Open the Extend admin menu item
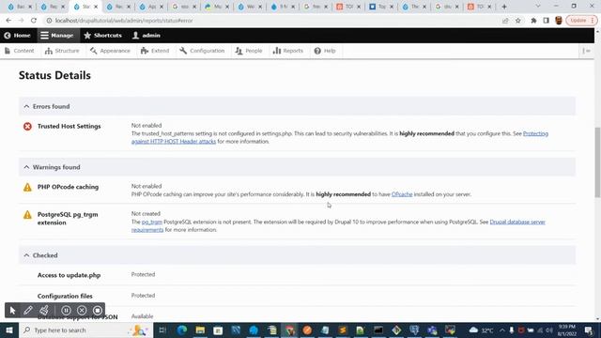The height and width of the screenshot is (338, 601). pos(155,51)
